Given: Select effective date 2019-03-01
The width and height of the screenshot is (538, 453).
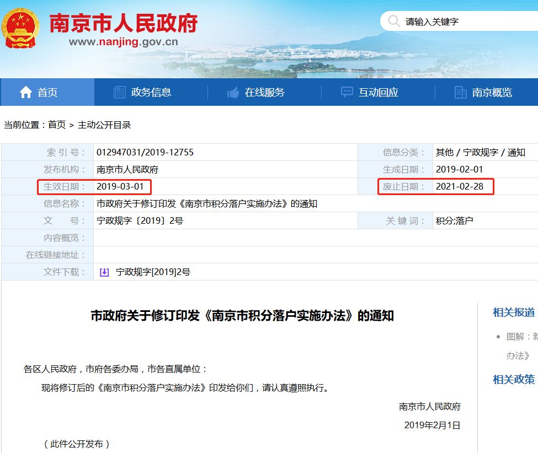Looking at the screenshot, I should click(120, 186).
